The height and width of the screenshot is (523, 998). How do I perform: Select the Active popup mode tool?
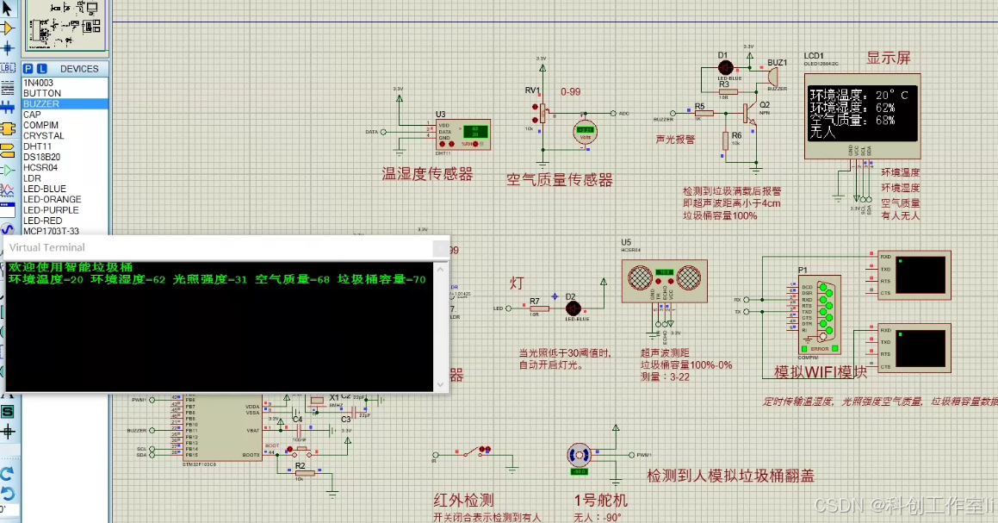click(x=7, y=209)
